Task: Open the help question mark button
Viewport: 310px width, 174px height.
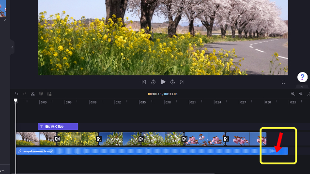Action: (302, 77)
